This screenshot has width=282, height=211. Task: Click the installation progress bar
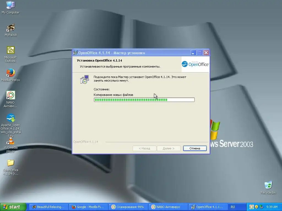click(x=144, y=100)
